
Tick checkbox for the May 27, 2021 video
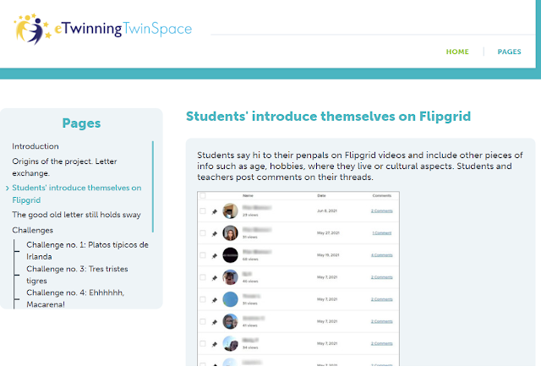pyautogui.click(x=203, y=232)
